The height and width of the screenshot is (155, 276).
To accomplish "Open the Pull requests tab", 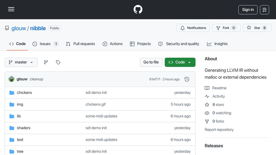I will coord(80,44).
